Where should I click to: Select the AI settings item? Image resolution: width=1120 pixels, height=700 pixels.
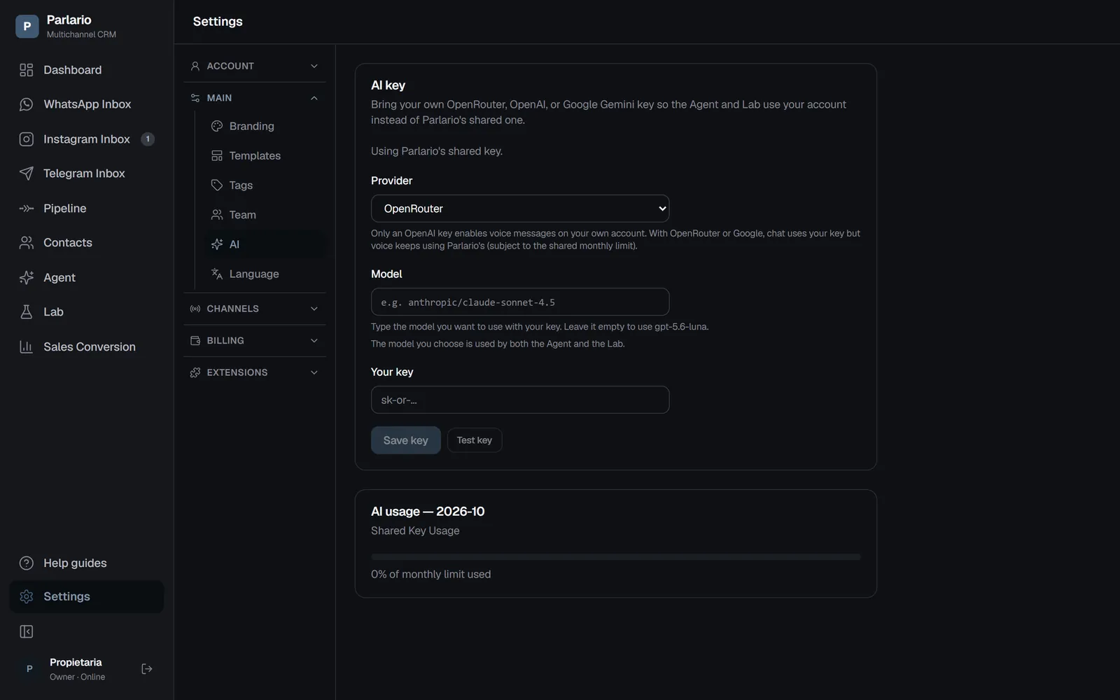[265, 244]
